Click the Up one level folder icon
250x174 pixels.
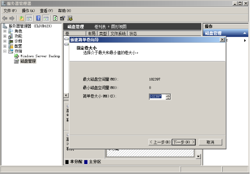(22, 18)
